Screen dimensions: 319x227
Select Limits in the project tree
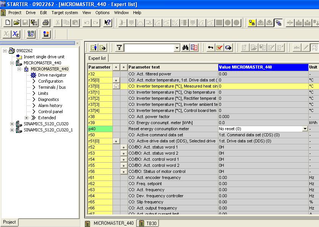[x=43, y=93]
